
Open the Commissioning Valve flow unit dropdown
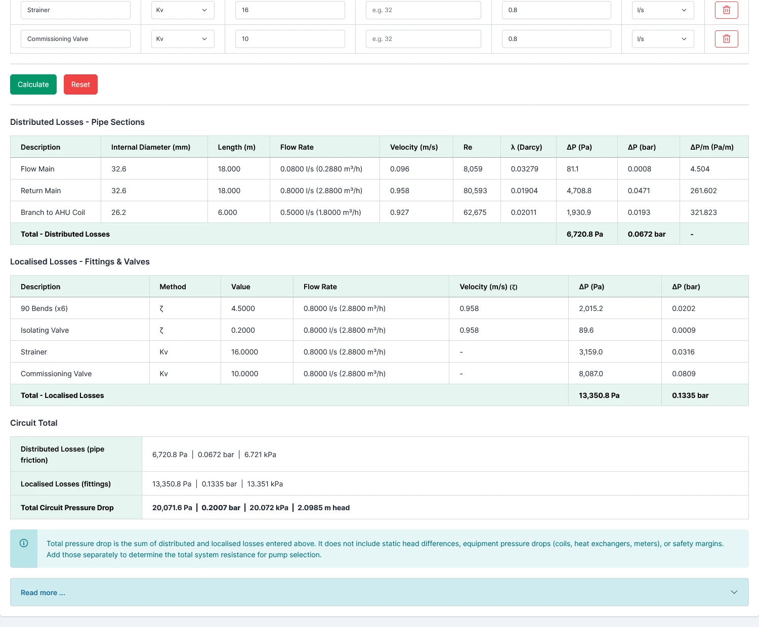tap(663, 39)
